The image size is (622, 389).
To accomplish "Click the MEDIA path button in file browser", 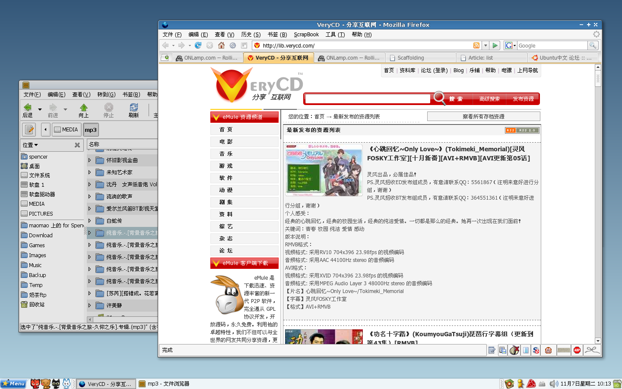I will click(67, 129).
